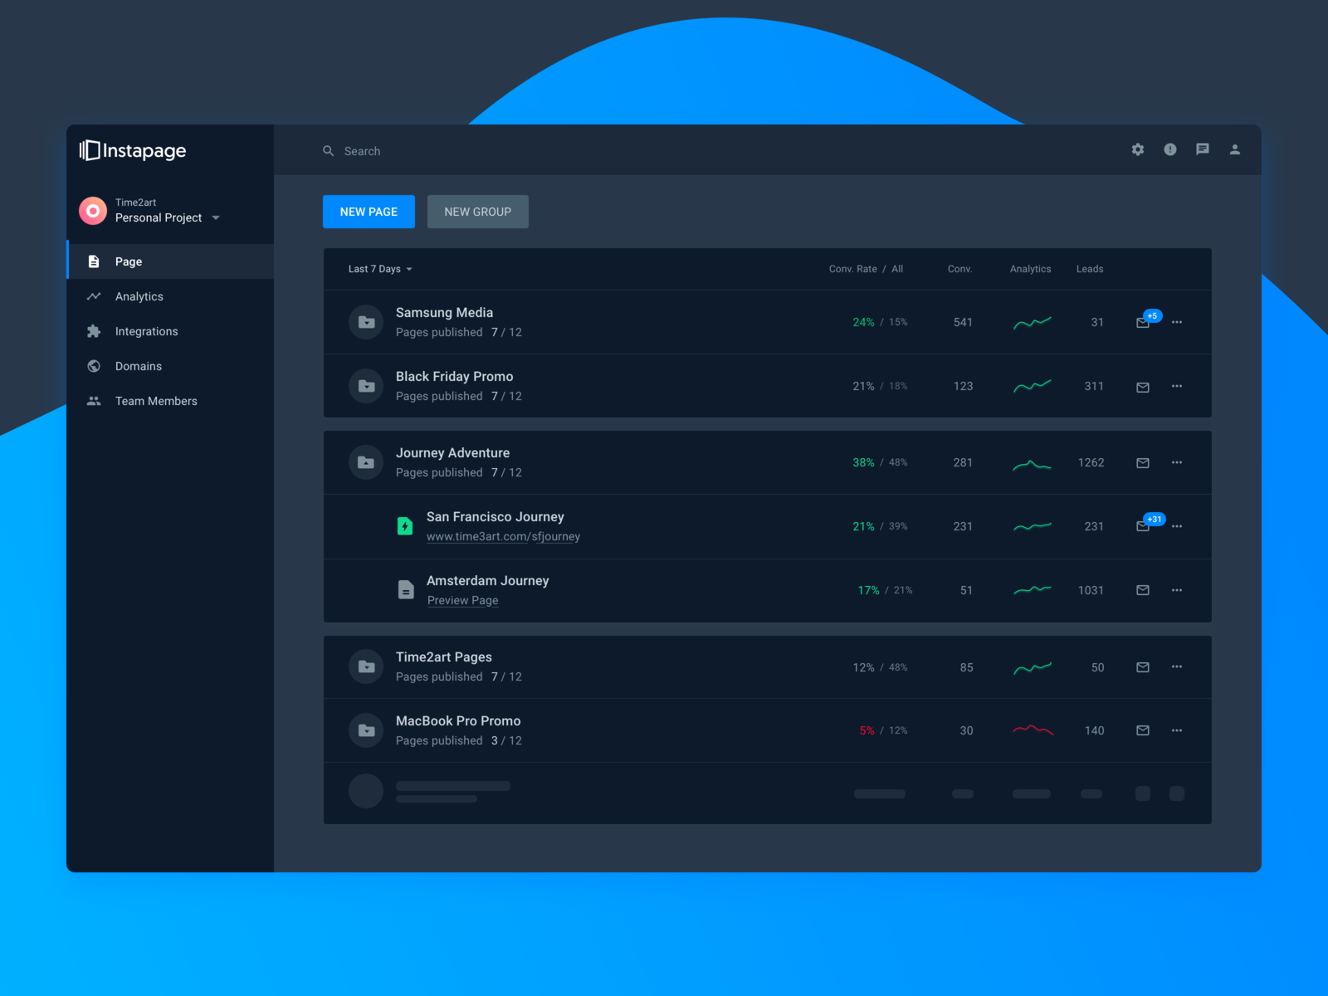Screen dimensions: 1328x996
Task: Click the Journey Adventure folder icon
Action: pyautogui.click(x=366, y=462)
